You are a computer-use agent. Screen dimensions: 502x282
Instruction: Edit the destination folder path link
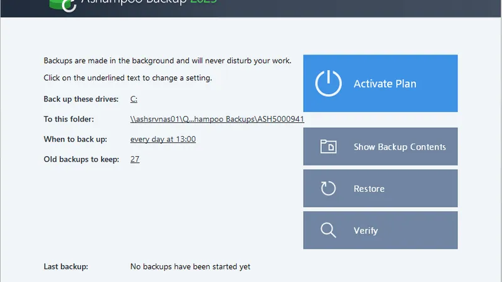click(x=217, y=119)
